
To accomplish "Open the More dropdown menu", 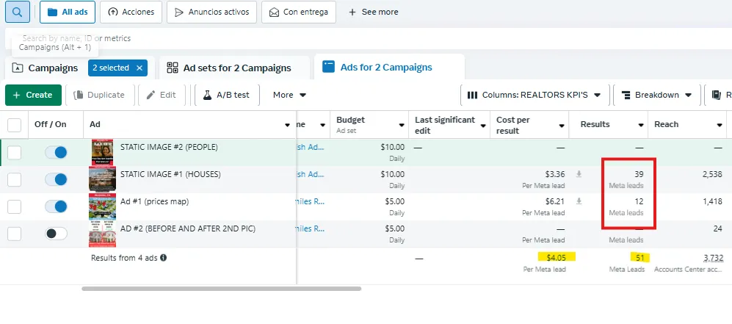I will 289,95.
